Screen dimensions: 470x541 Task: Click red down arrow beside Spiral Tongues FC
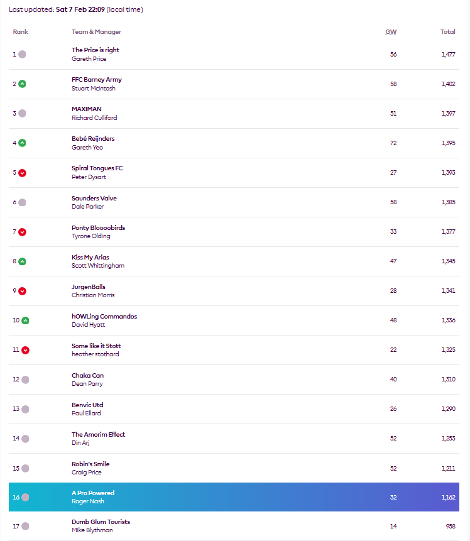tap(22, 173)
